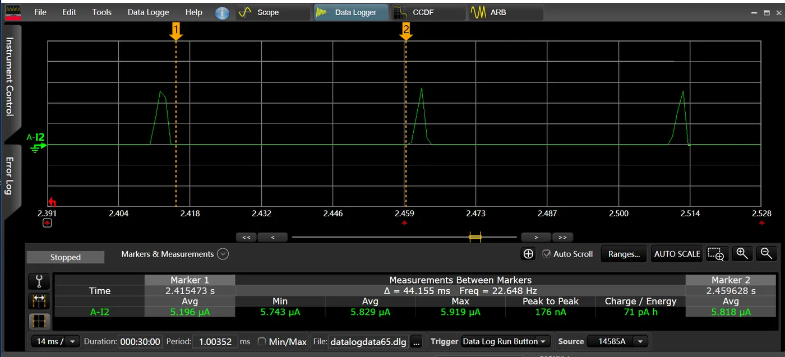This screenshot has height=357, width=785.
Task: Click the Marker 2 header cell
Action: coord(731,280)
